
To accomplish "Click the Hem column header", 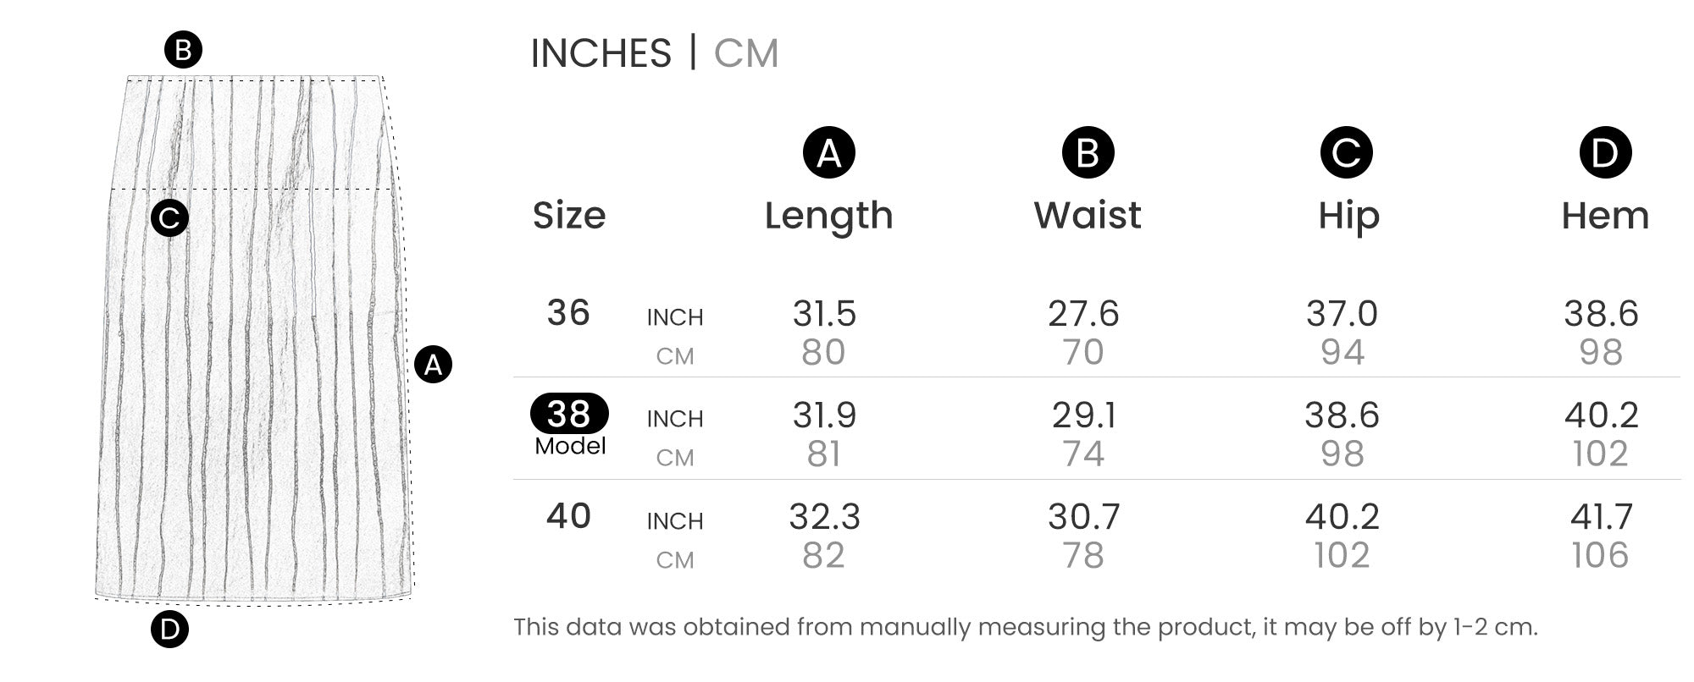I will pos(1605,216).
